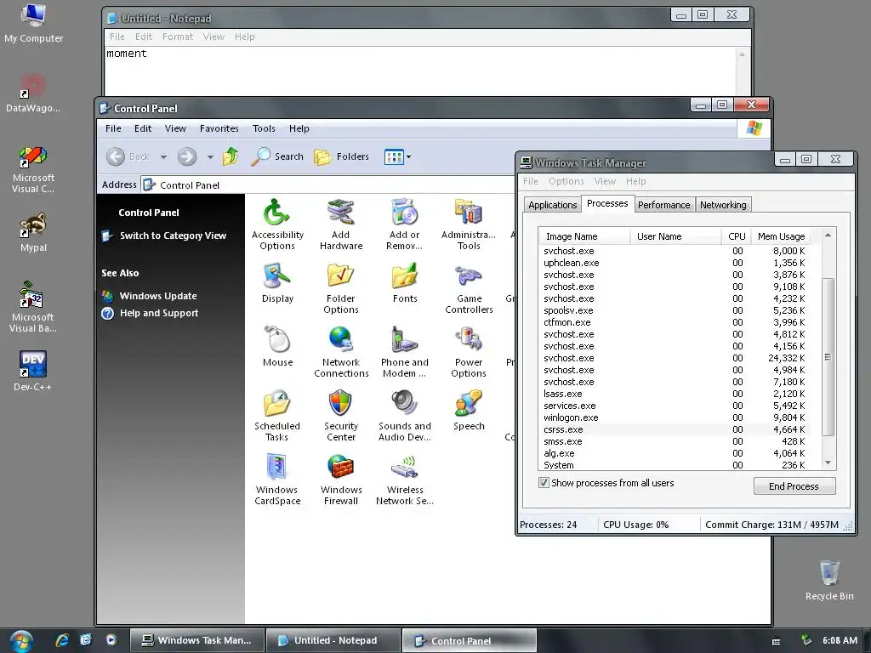Click the Up folder toolbar icon
This screenshot has height=653, width=871.
(231, 156)
